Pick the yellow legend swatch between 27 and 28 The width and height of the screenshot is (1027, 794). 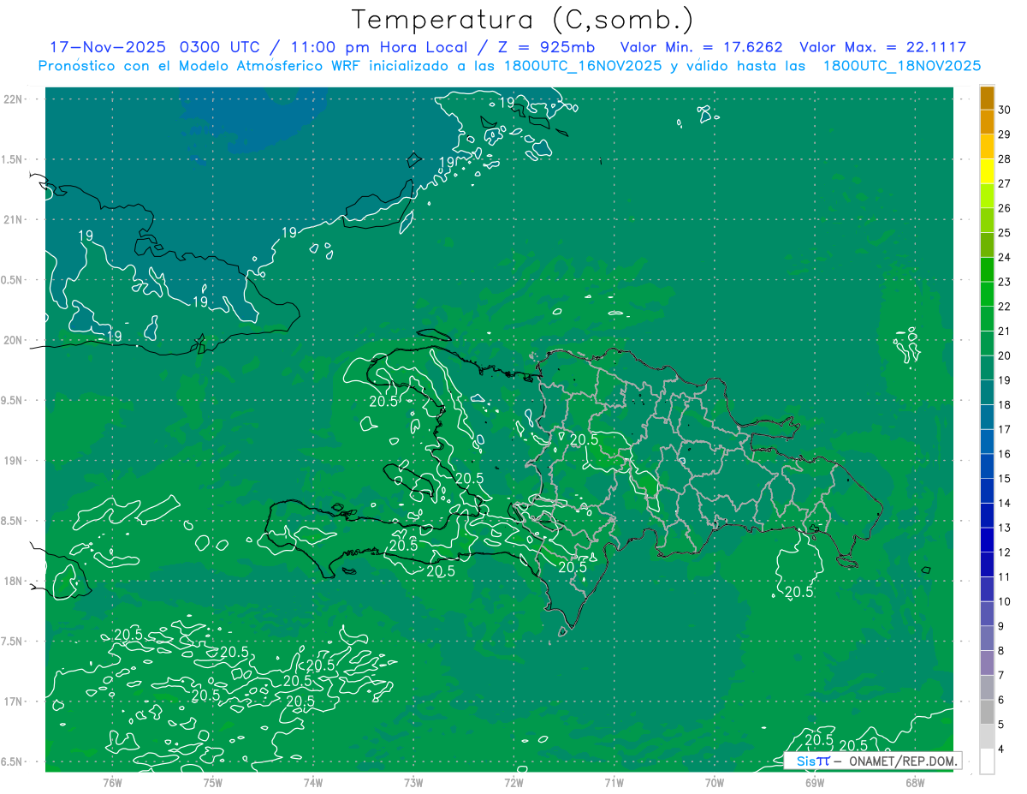(x=988, y=171)
